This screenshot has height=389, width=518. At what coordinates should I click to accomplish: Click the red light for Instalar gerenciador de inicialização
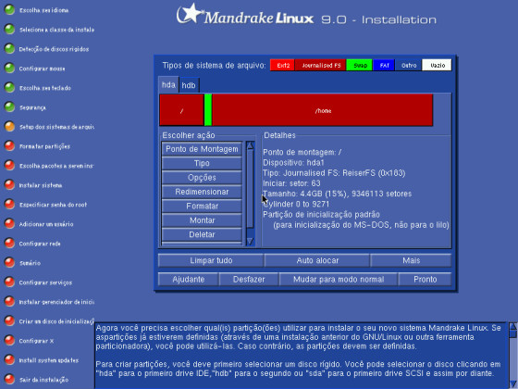tap(9, 302)
